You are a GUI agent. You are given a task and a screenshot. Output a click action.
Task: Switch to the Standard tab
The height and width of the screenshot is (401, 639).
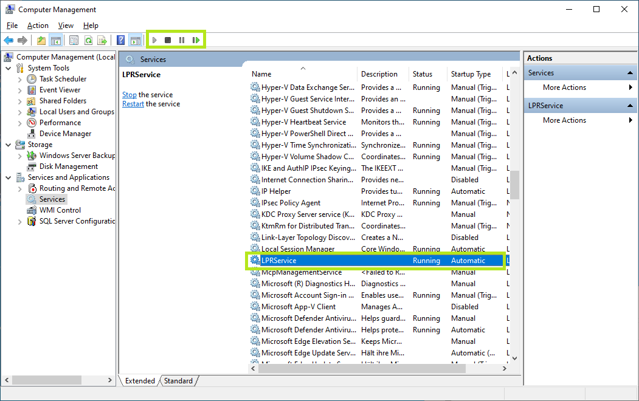178,381
